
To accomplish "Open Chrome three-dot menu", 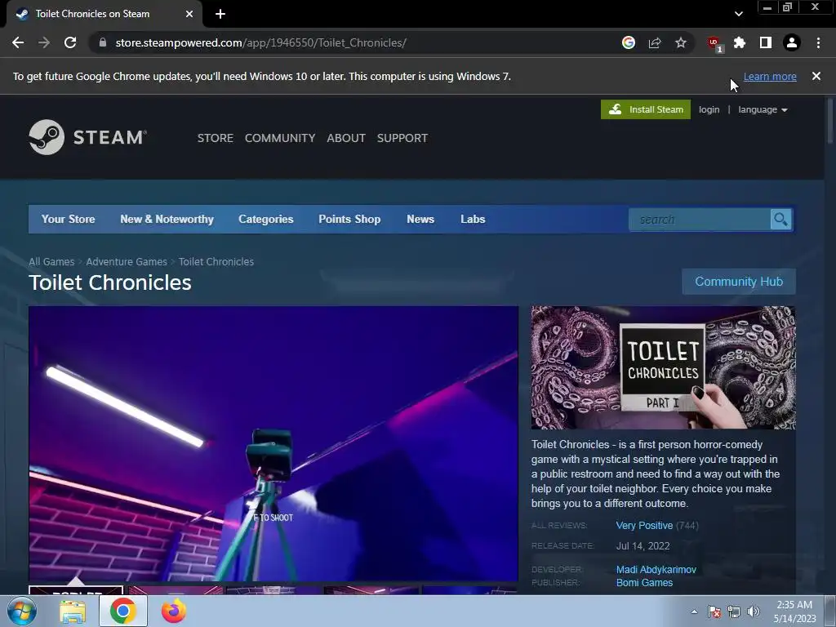I will pyautogui.click(x=818, y=42).
